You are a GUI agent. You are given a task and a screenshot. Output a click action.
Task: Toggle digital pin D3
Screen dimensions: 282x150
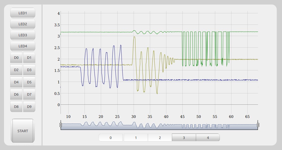pos(29,70)
